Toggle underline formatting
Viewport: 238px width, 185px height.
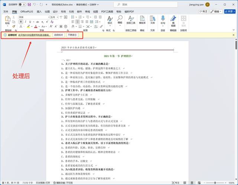[30, 22]
